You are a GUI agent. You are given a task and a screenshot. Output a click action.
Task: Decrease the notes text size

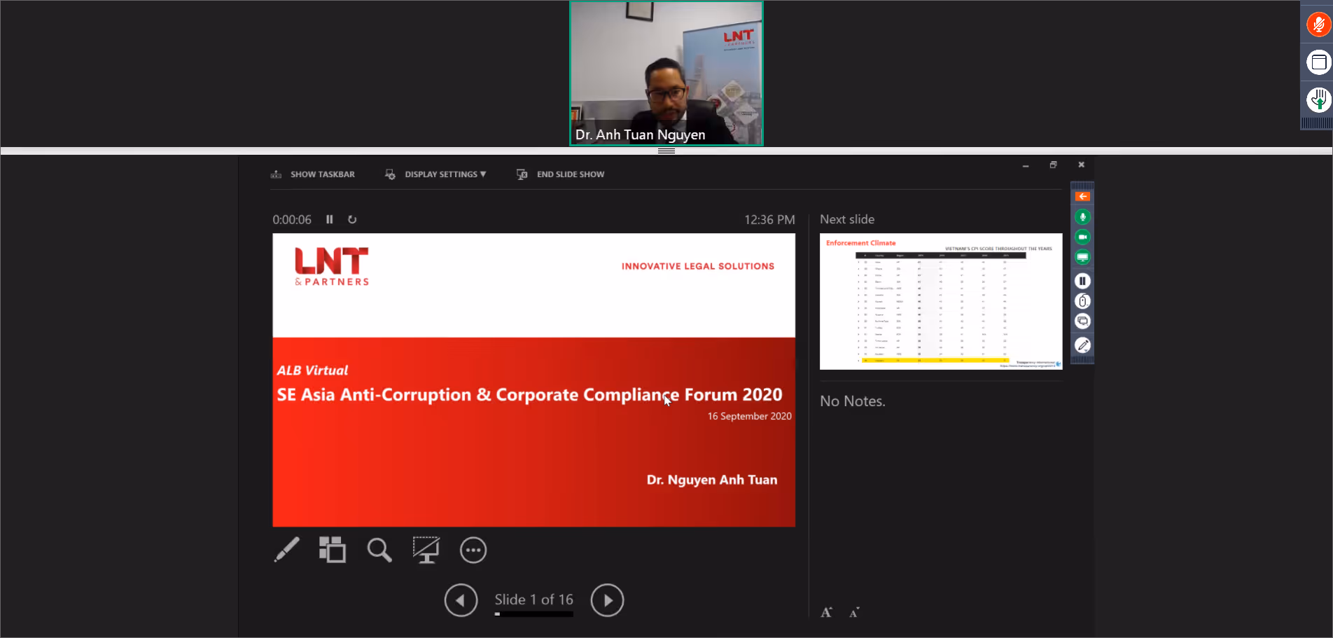point(854,613)
